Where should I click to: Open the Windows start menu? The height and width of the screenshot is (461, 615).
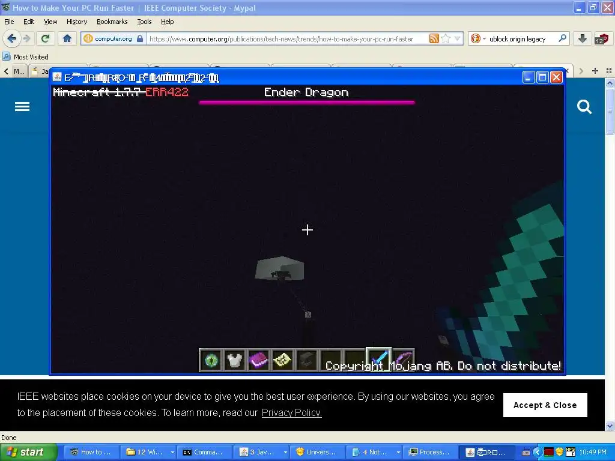coord(28,452)
